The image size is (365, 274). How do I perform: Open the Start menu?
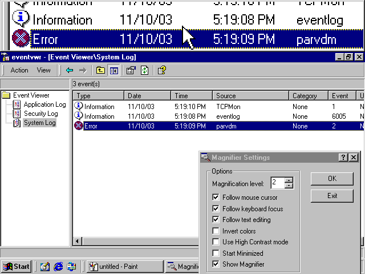pyautogui.click(x=16, y=267)
